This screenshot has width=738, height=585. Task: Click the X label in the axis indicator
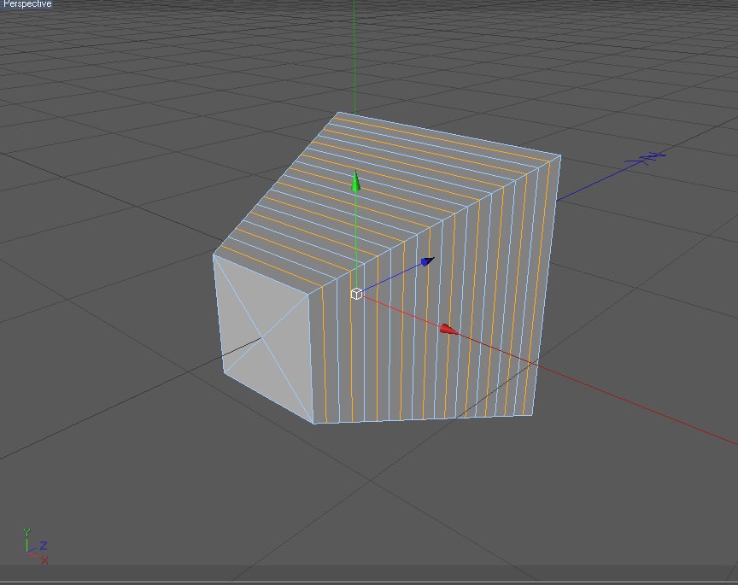[x=44, y=559]
